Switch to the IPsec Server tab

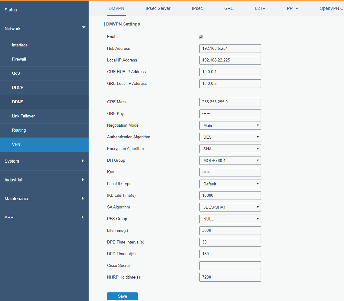[158, 8]
